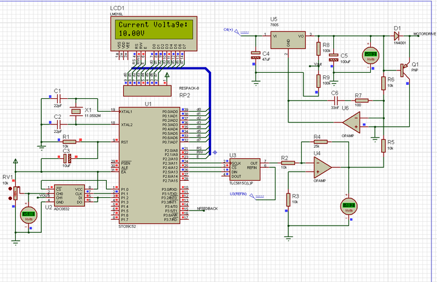Click the voltmeter below op-amp U4

(x=349, y=206)
